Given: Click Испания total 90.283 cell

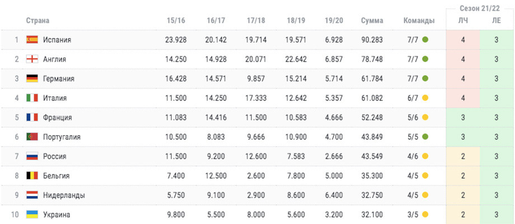Looking at the screenshot, I should 372,40.
